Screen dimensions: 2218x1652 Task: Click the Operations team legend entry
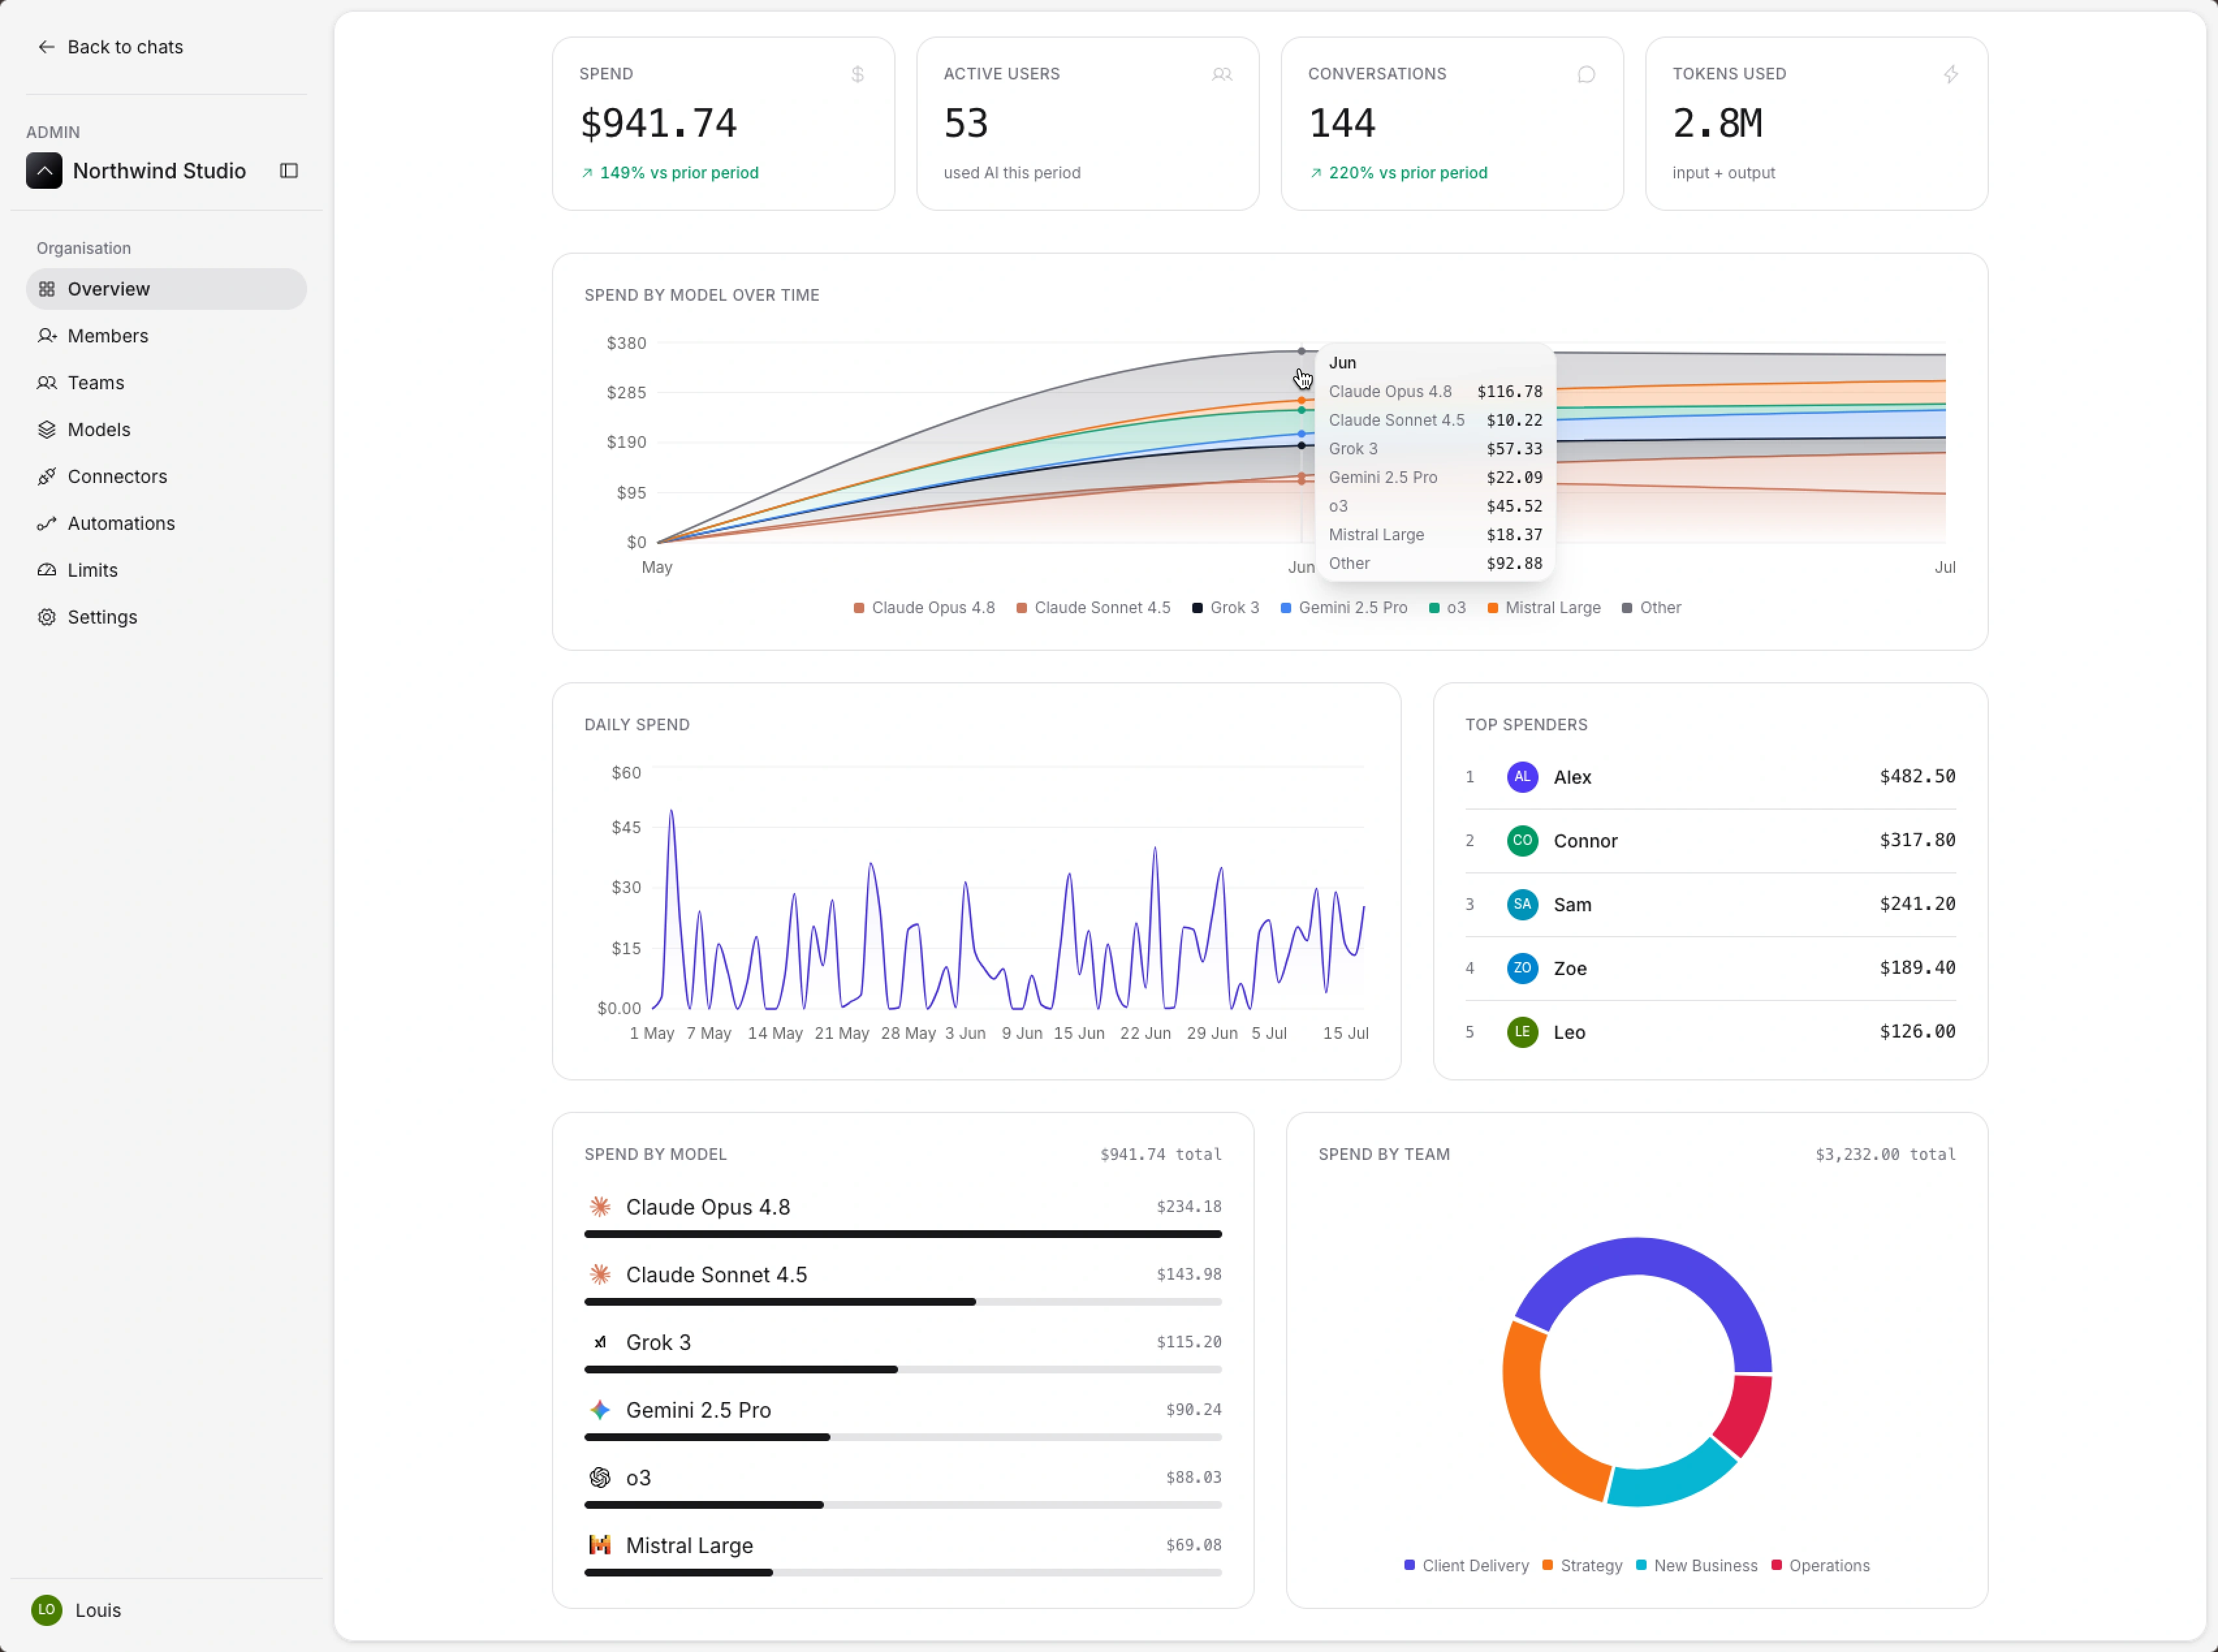pos(1820,1566)
